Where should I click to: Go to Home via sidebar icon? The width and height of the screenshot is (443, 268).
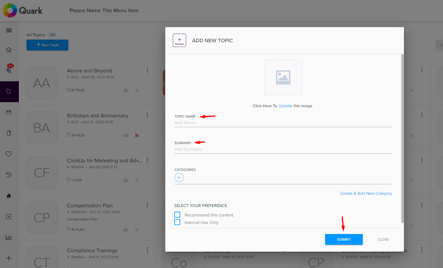(9, 50)
